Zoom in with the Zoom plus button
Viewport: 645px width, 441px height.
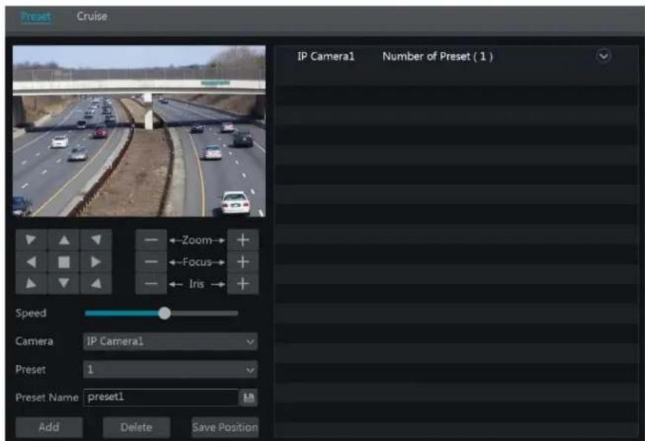click(243, 240)
